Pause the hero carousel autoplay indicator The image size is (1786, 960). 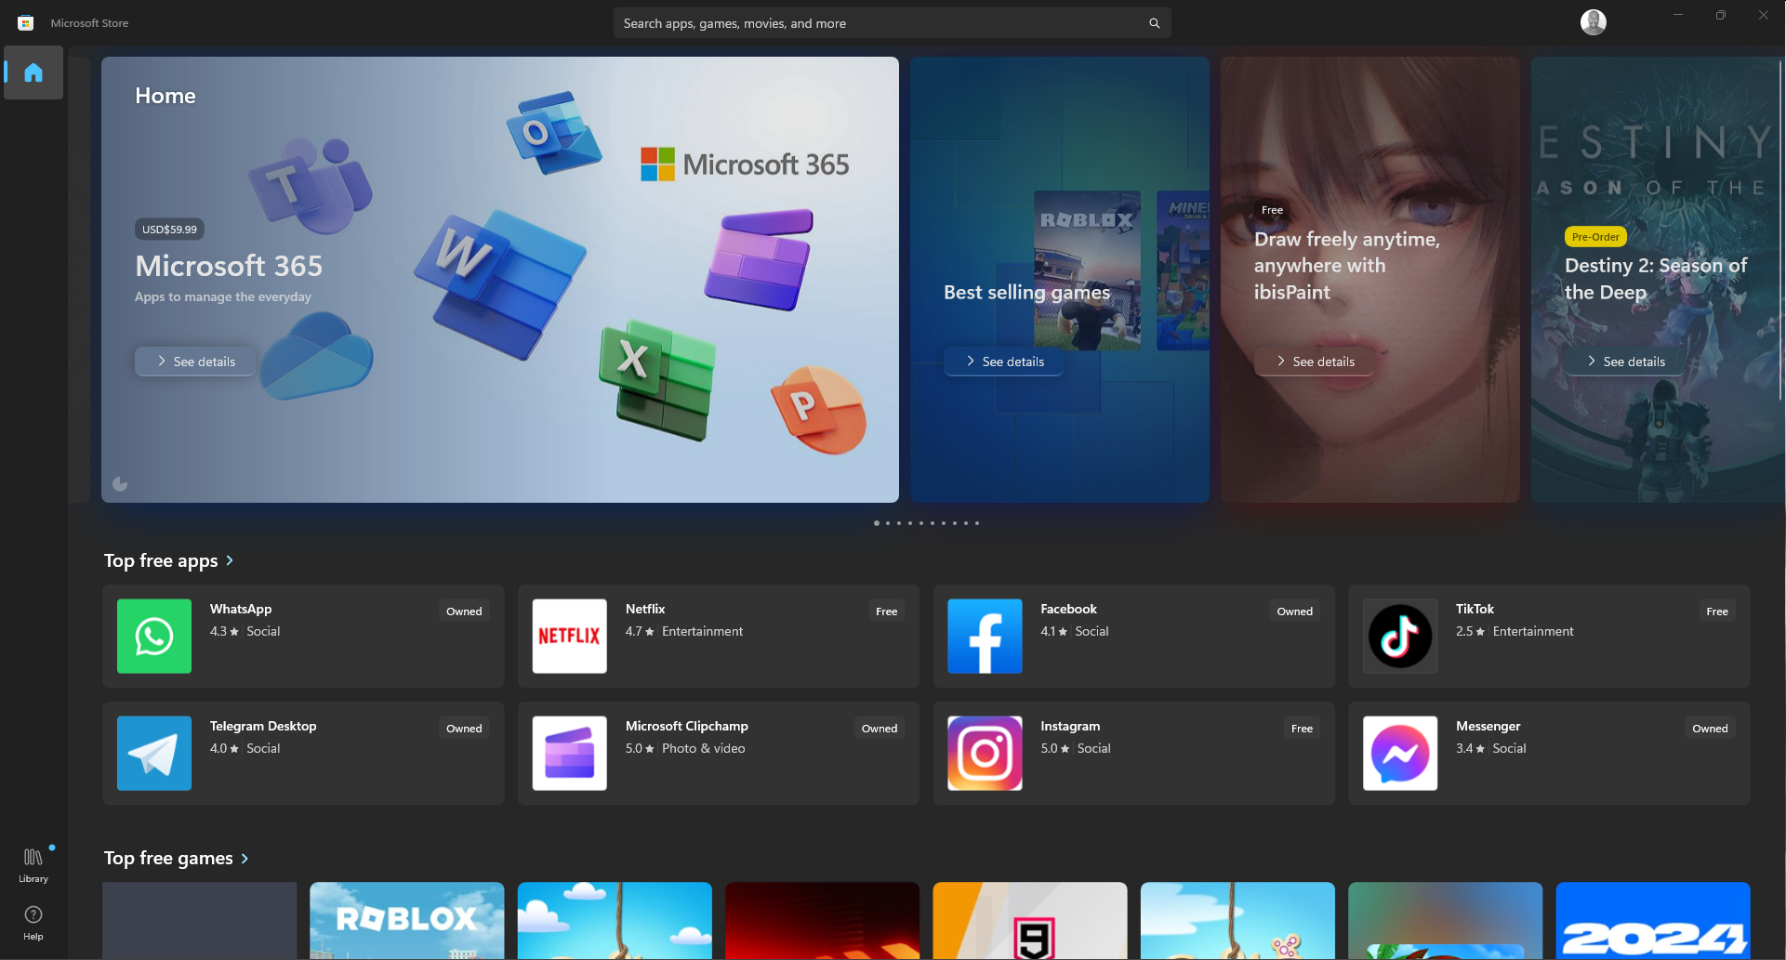120,484
